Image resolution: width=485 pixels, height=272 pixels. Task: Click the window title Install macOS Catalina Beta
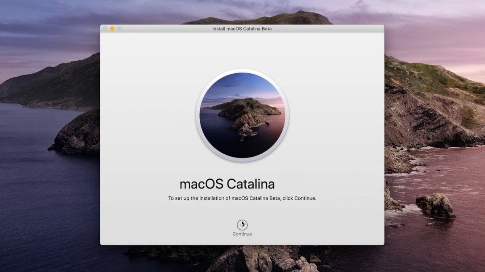[242, 29]
